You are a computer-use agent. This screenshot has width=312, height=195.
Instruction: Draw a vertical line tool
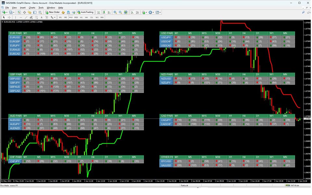(x=16, y=17)
